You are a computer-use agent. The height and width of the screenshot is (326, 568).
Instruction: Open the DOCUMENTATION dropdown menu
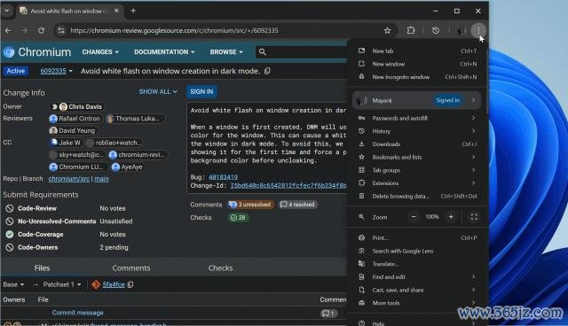pyautogui.click(x=164, y=52)
